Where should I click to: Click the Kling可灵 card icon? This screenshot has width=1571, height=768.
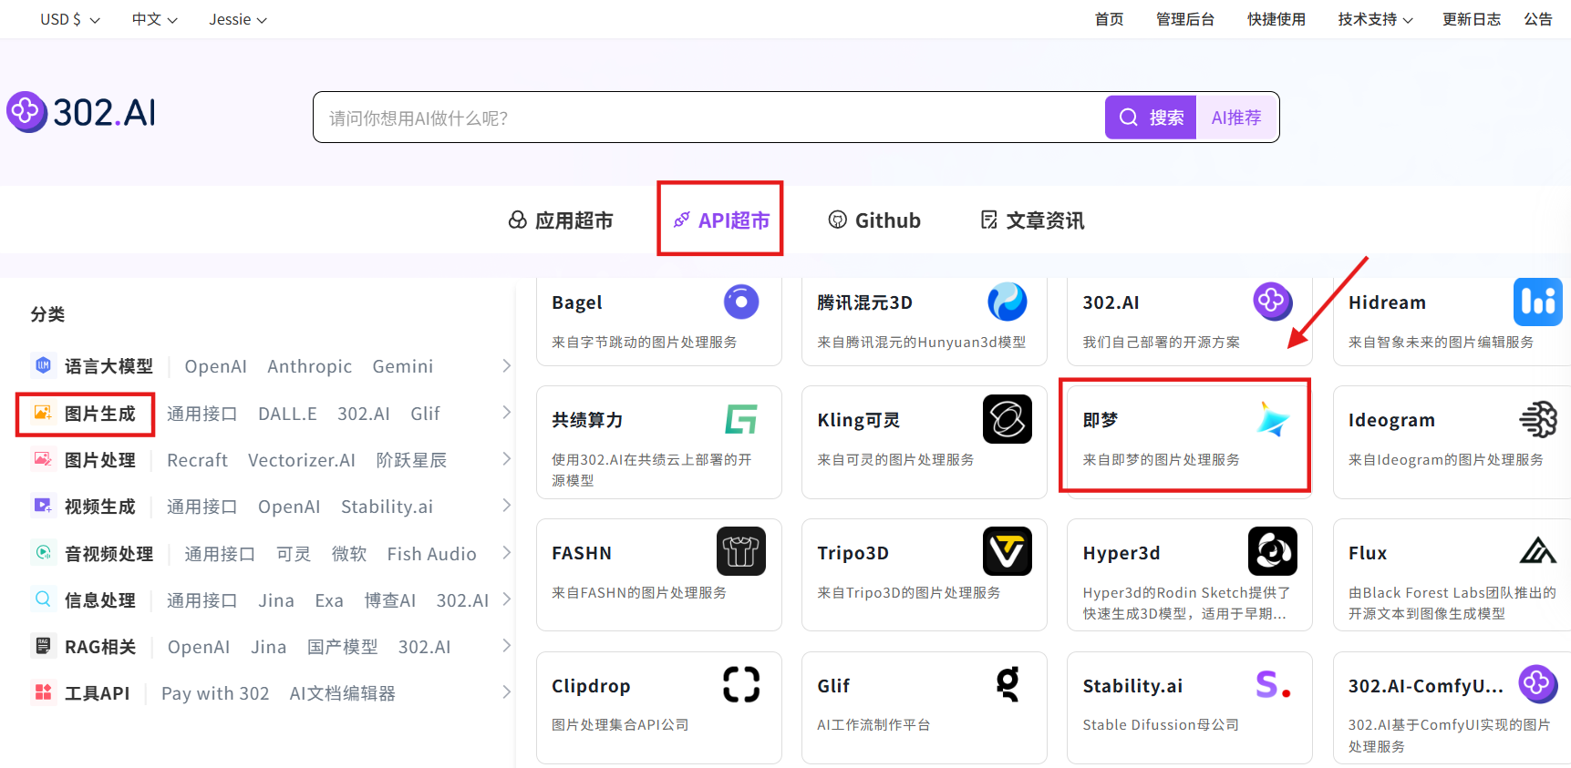point(1008,419)
